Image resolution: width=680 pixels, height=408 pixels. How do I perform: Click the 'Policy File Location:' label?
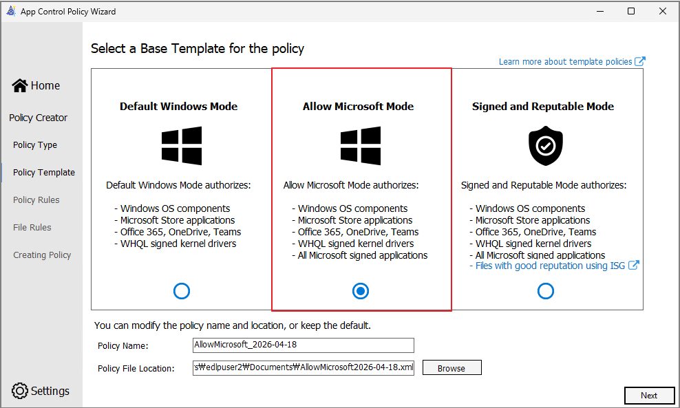tap(136, 369)
